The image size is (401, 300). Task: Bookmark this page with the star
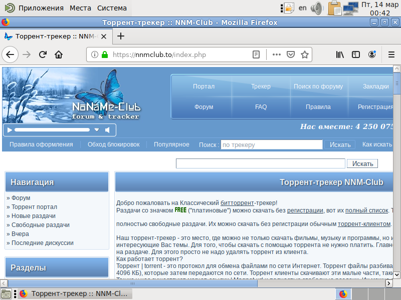point(305,54)
